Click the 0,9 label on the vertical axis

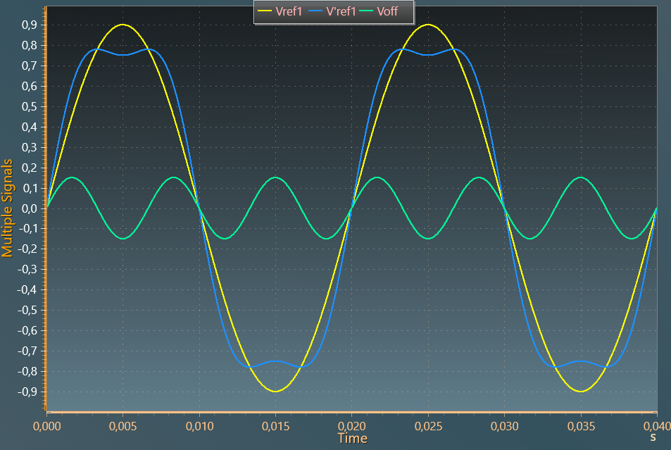[28, 25]
